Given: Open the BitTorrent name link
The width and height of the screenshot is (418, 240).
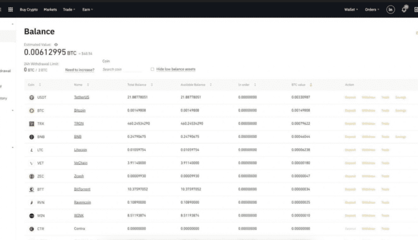Looking at the screenshot, I should tap(82, 189).
